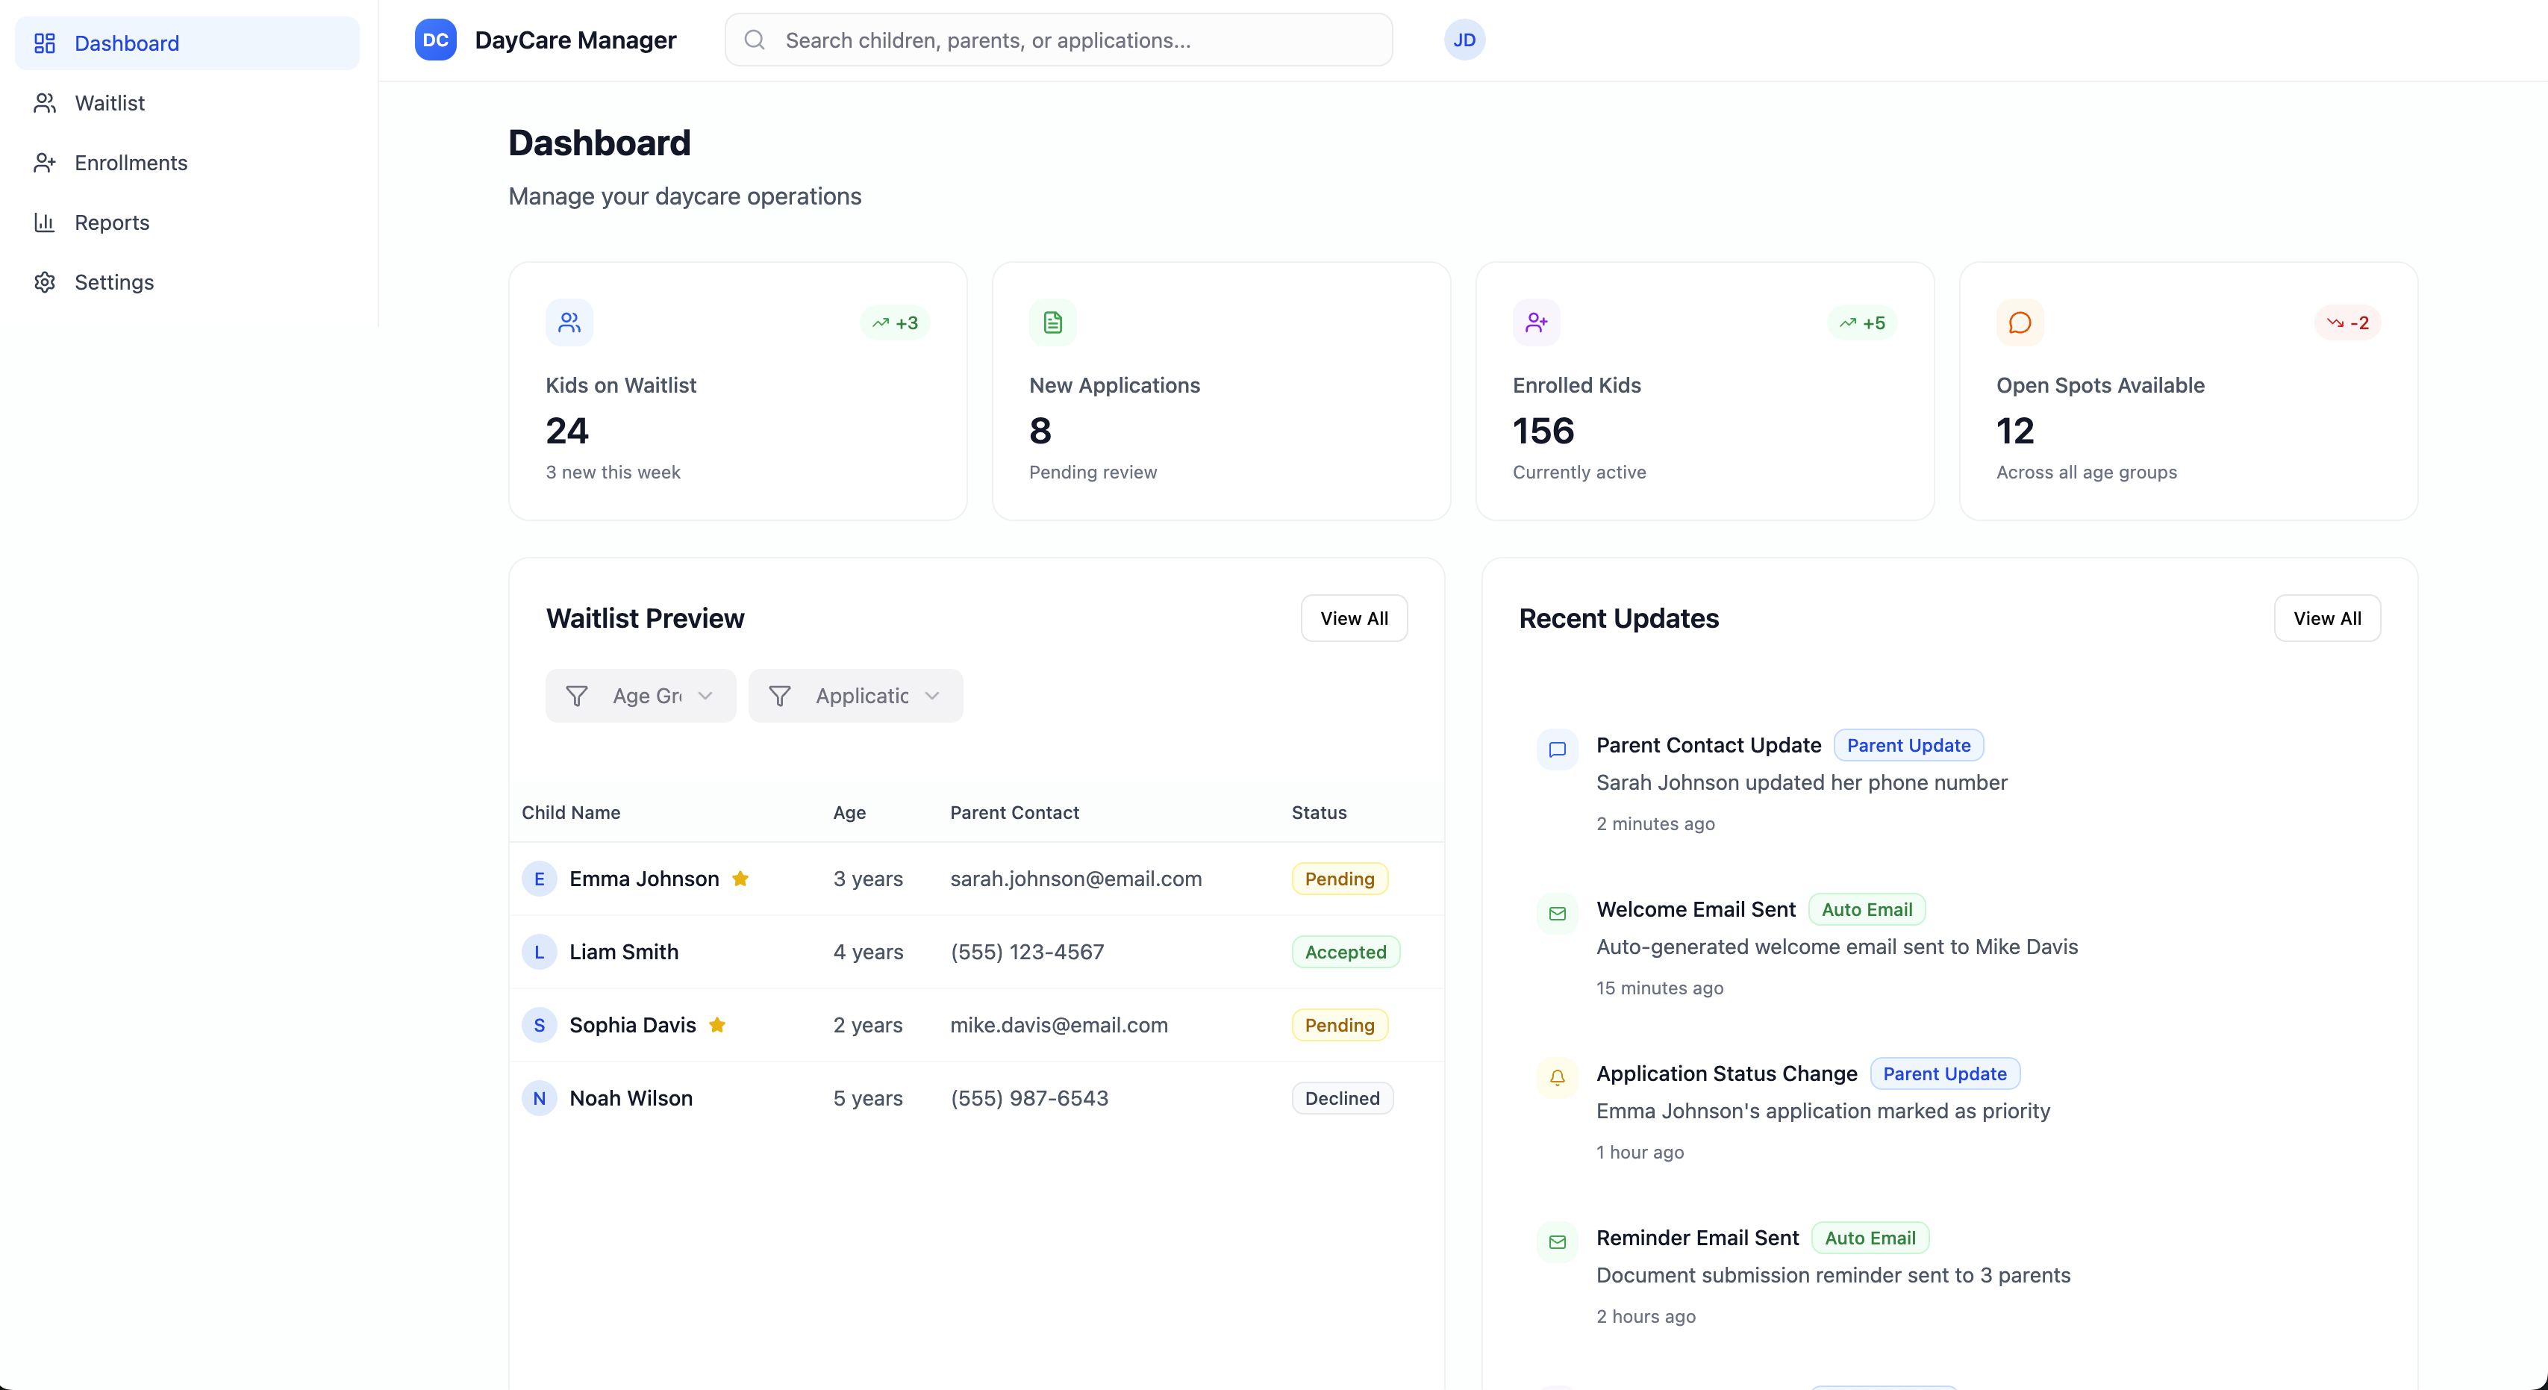The height and width of the screenshot is (1390, 2548).
Task: Click the Kids on Waitlist people icon
Action: pos(569,322)
